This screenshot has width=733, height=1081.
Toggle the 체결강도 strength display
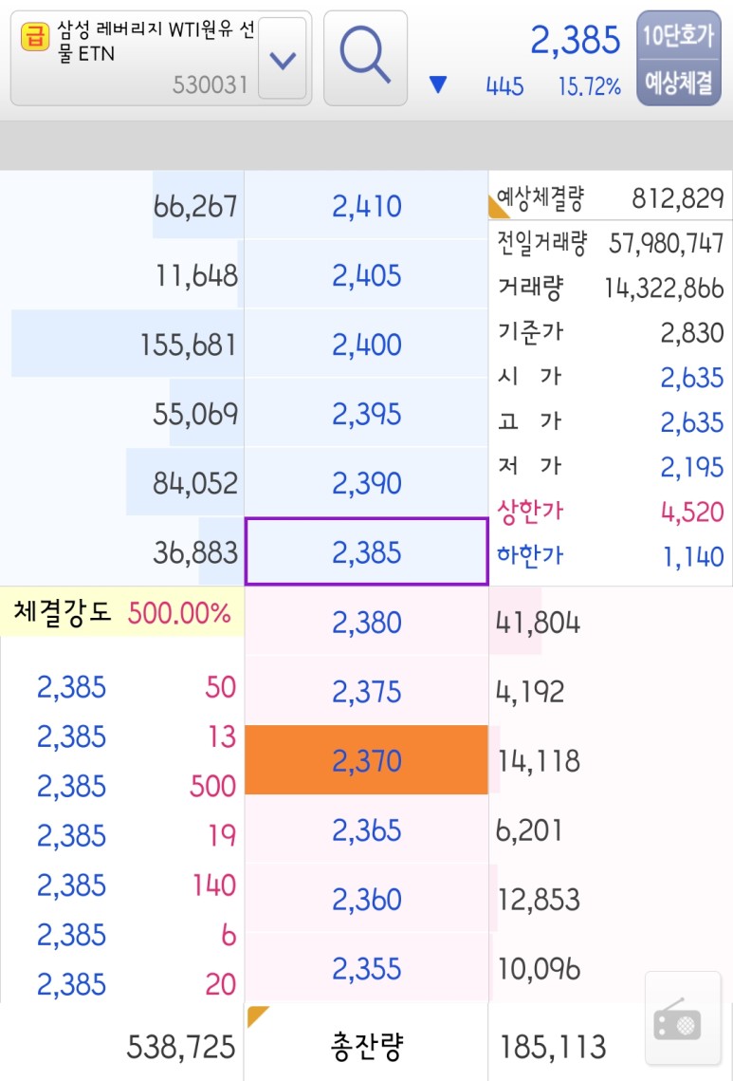(x=62, y=614)
